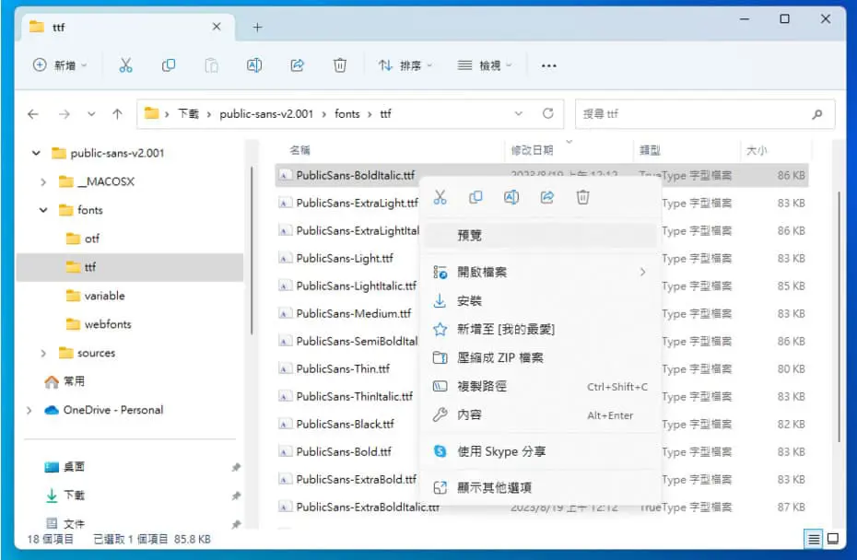857x560 pixels.
Task: Collapse the fonts folder in tree
Action: [x=43, y=210]
